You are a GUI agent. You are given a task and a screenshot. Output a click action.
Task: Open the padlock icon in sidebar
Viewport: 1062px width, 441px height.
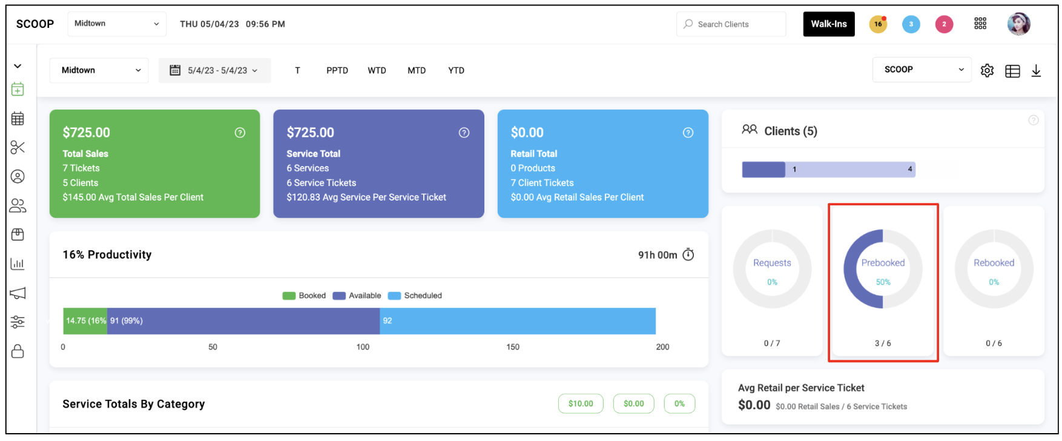pyautogui.click(x=18, y=351)
